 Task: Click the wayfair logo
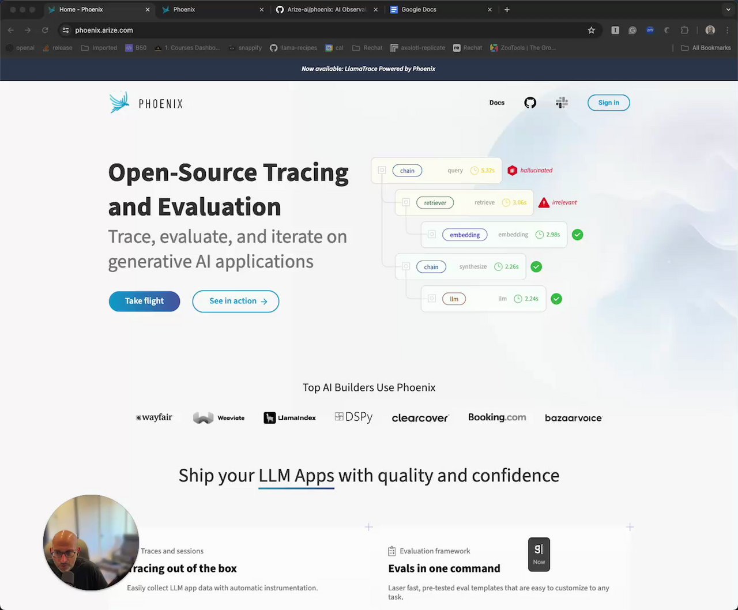coord(154,417)
